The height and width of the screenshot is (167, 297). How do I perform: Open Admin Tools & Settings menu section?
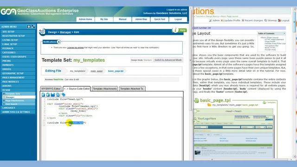coord(18,112)
